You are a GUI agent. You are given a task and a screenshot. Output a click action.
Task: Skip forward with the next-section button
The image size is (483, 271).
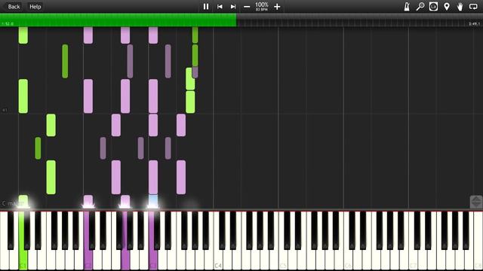(x=233, y=7)
